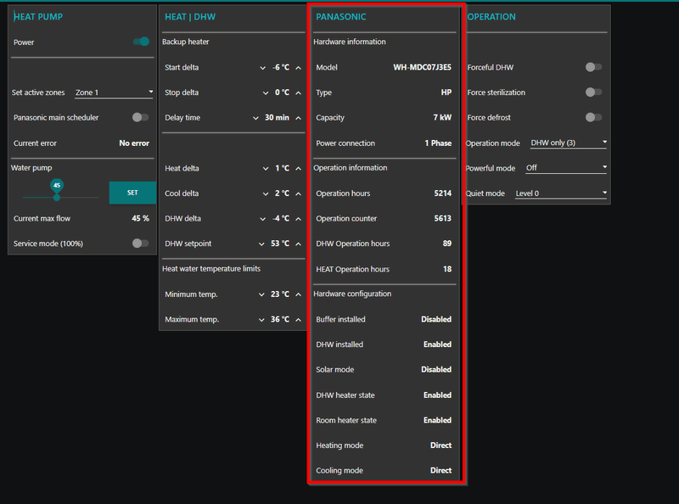This screenshot has height=504, width=679.
Task: Decrease the Delay time value
Action: click(x=255, y=118)
